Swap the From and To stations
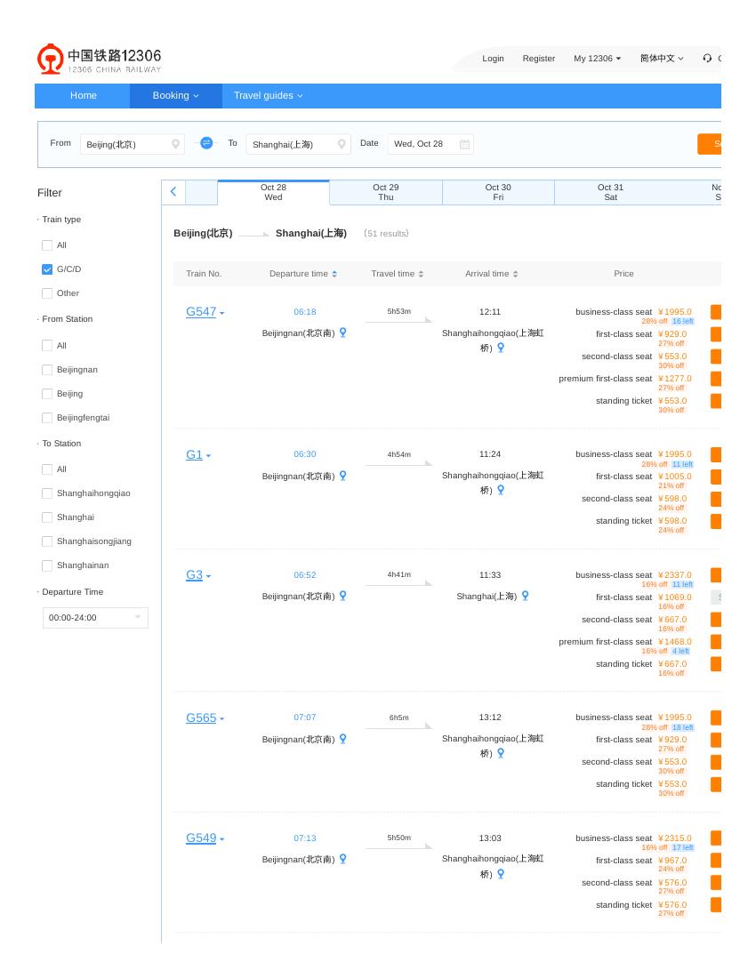The width and height of the screenshot is (756, 978). [x=206, y=143]
